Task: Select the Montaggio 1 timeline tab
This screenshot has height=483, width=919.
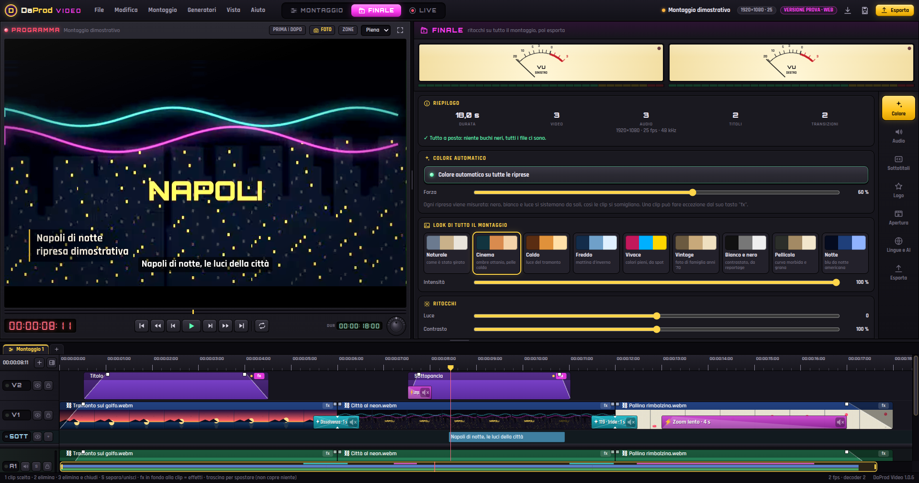Action: pyautogui.click(x=26, y=349)
